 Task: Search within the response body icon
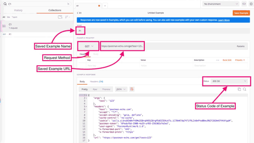(244, 89)
